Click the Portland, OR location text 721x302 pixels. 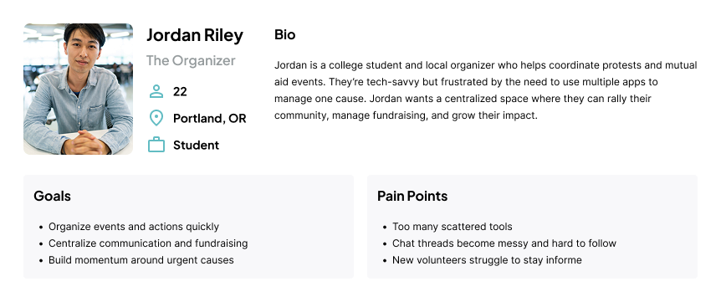coord(210,118)
